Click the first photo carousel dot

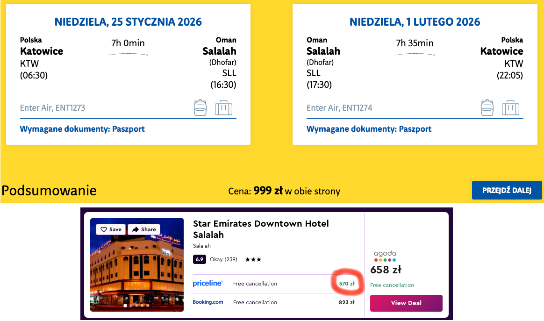tap(125, 306)
